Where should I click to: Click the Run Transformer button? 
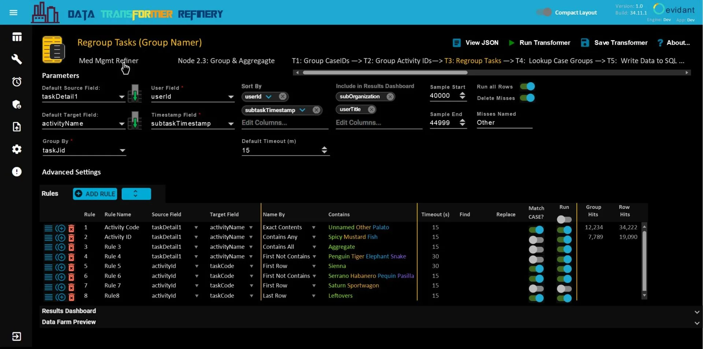click(x=539, y=43)
